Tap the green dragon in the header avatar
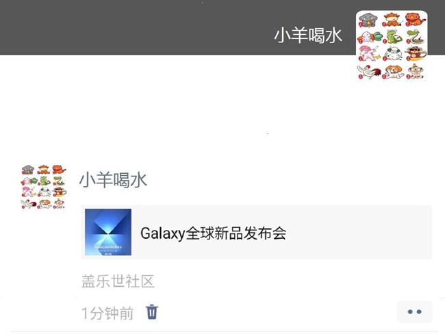 (x=393, y=36)
